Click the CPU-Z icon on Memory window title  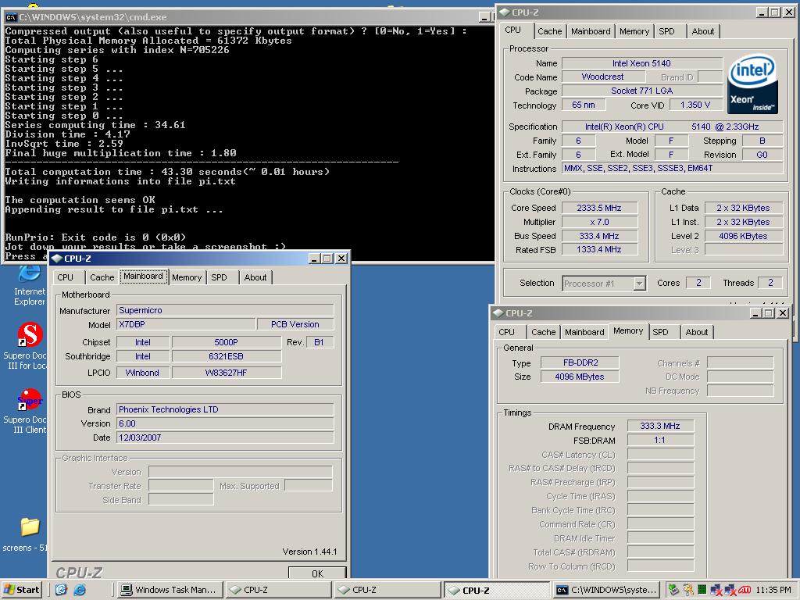[498, 313]
